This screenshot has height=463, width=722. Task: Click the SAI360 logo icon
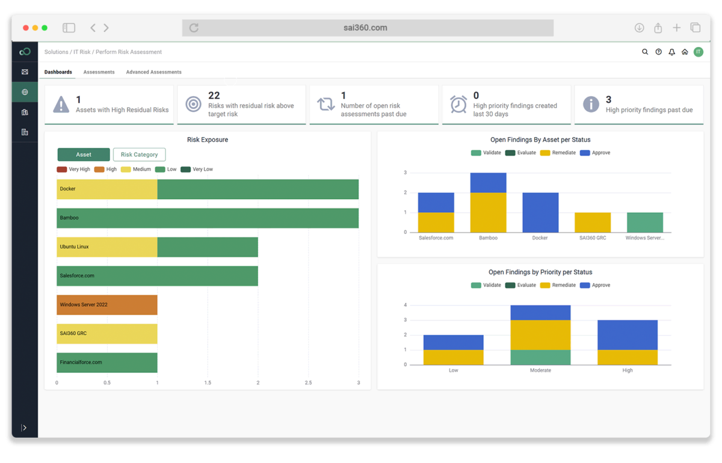click(25, 52)
